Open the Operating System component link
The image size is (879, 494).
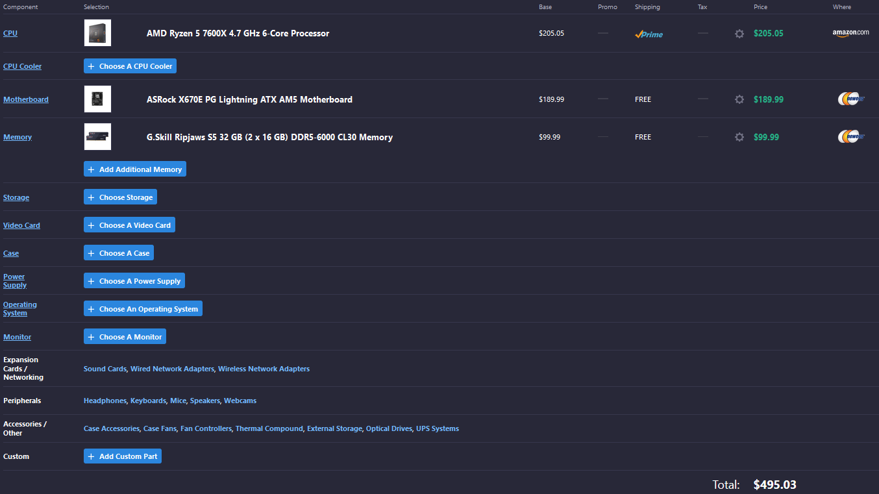click(x=20, y=308)
